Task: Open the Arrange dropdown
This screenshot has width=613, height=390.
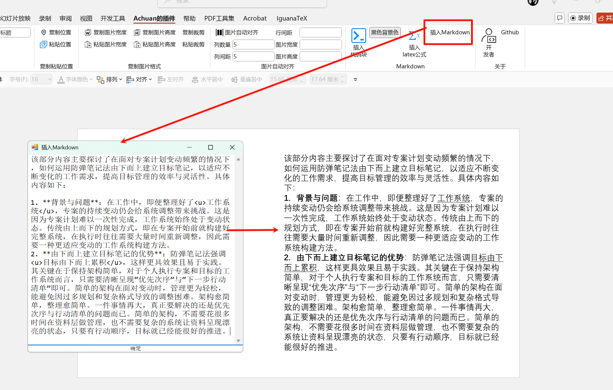Action: (109, 79)
